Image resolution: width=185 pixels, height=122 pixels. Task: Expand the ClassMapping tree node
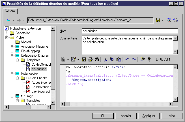(x=12, y=51)
